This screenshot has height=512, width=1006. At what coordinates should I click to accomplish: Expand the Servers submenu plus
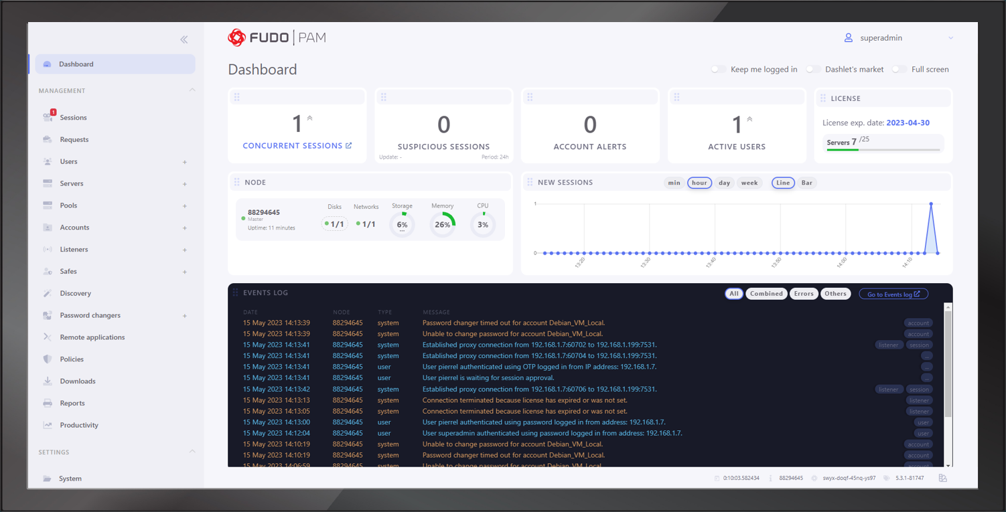tap(185, 184)
